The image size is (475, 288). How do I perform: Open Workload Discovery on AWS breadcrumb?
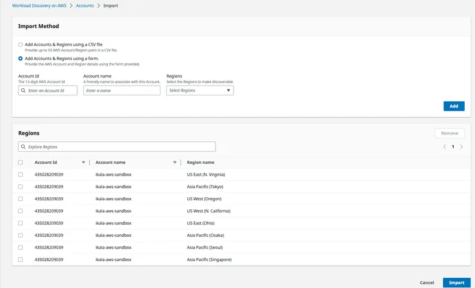pyautogui.click(x=39, y=6)
